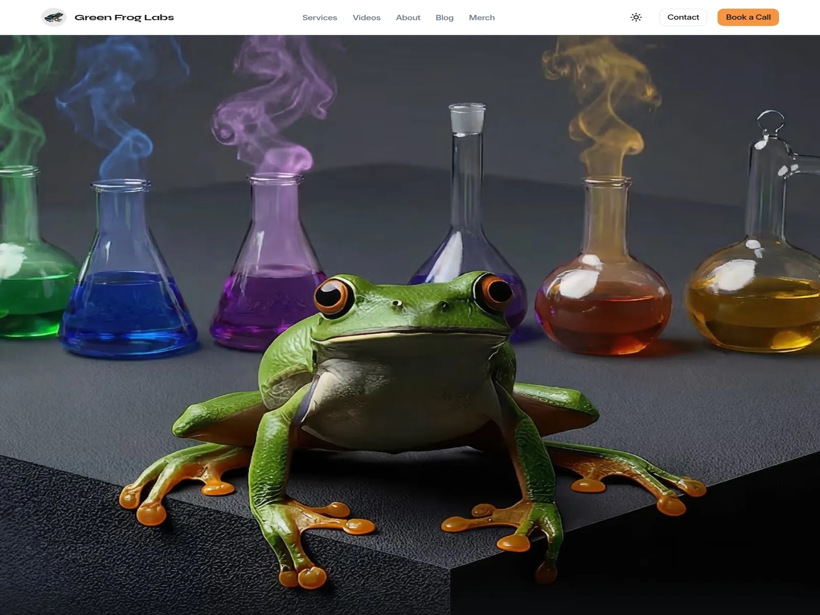Navigate to the Blog
Image resolution: width=820 pixels, height=615 pixels.
pyautogui.click(x=444, y=17)
